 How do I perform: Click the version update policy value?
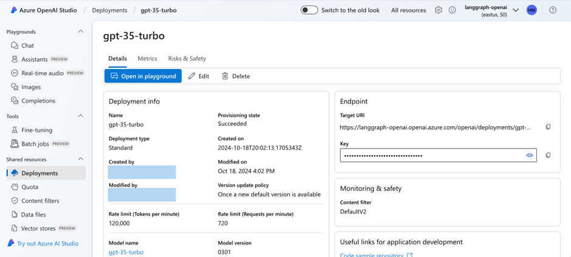pyautogui.click(x=269, y=194)
